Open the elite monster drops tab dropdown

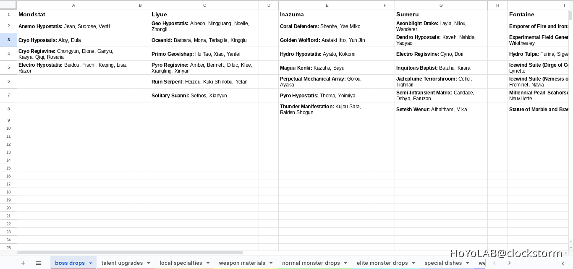pyautogui.click(x=414, y=263)
